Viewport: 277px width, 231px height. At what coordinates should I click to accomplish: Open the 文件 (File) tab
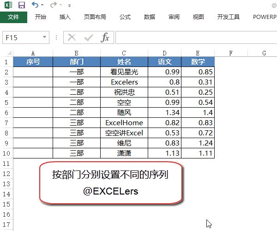13,17
